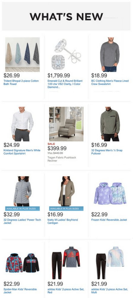This screenshot has width=133, height=298.
Task: Open the Tegan Fabric Pushback Recliner title
Action: pyautogui.click(x=61, y=159)
